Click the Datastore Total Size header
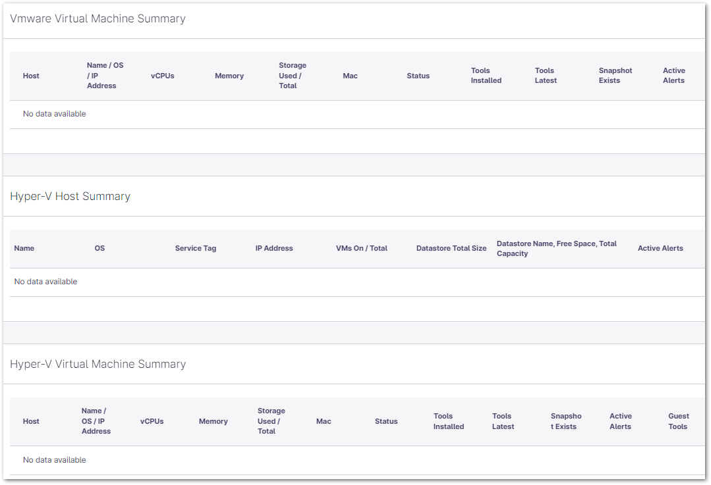Image resolution: width=711 pixels, height=485 pixels. (451, 248)
